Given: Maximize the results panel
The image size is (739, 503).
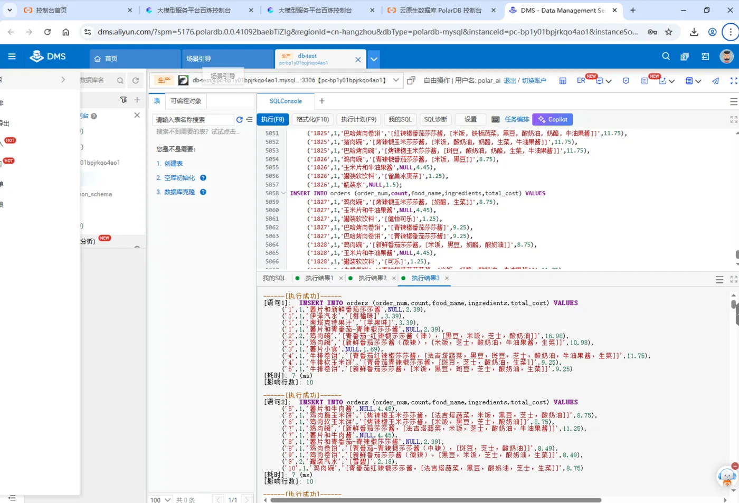Looking at the screenshot, I should pyautogui.click(x=734, y=279).
